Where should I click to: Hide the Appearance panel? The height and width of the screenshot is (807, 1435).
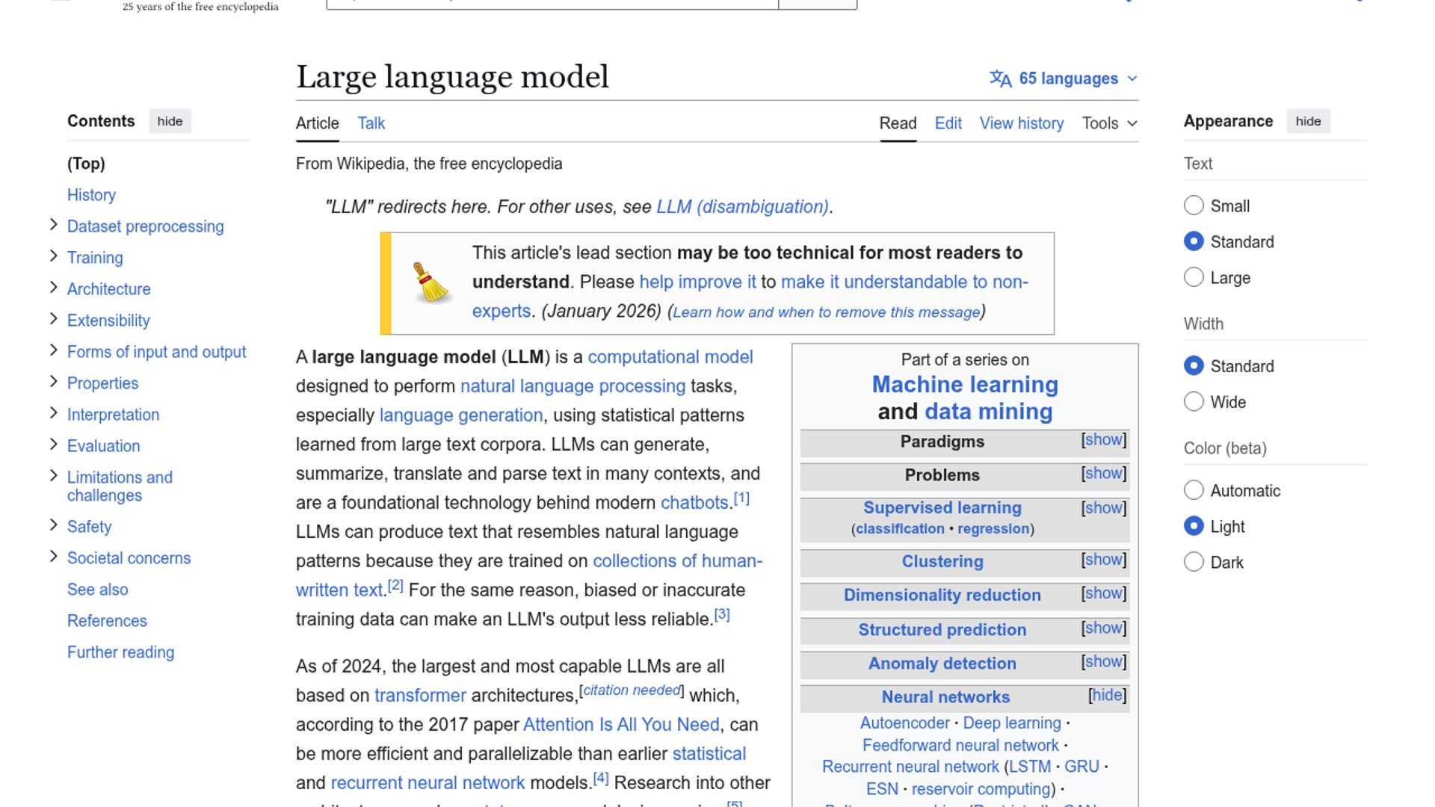1307,121
